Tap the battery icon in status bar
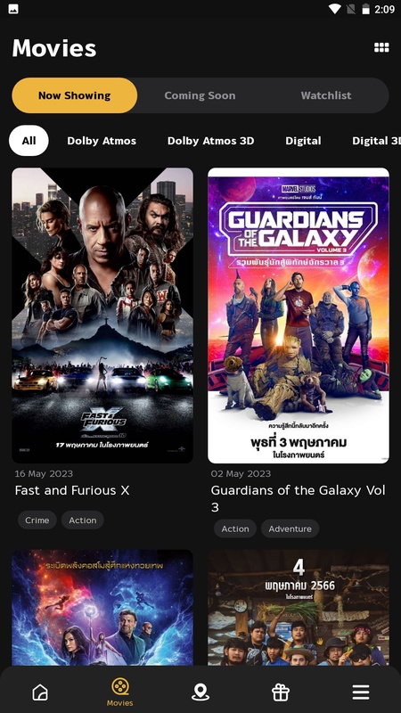 pyautogui.click(x=365, y=9)
